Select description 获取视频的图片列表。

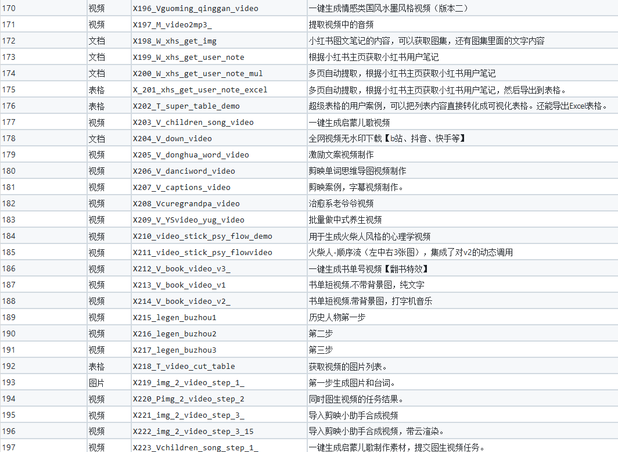coord(347,367)
